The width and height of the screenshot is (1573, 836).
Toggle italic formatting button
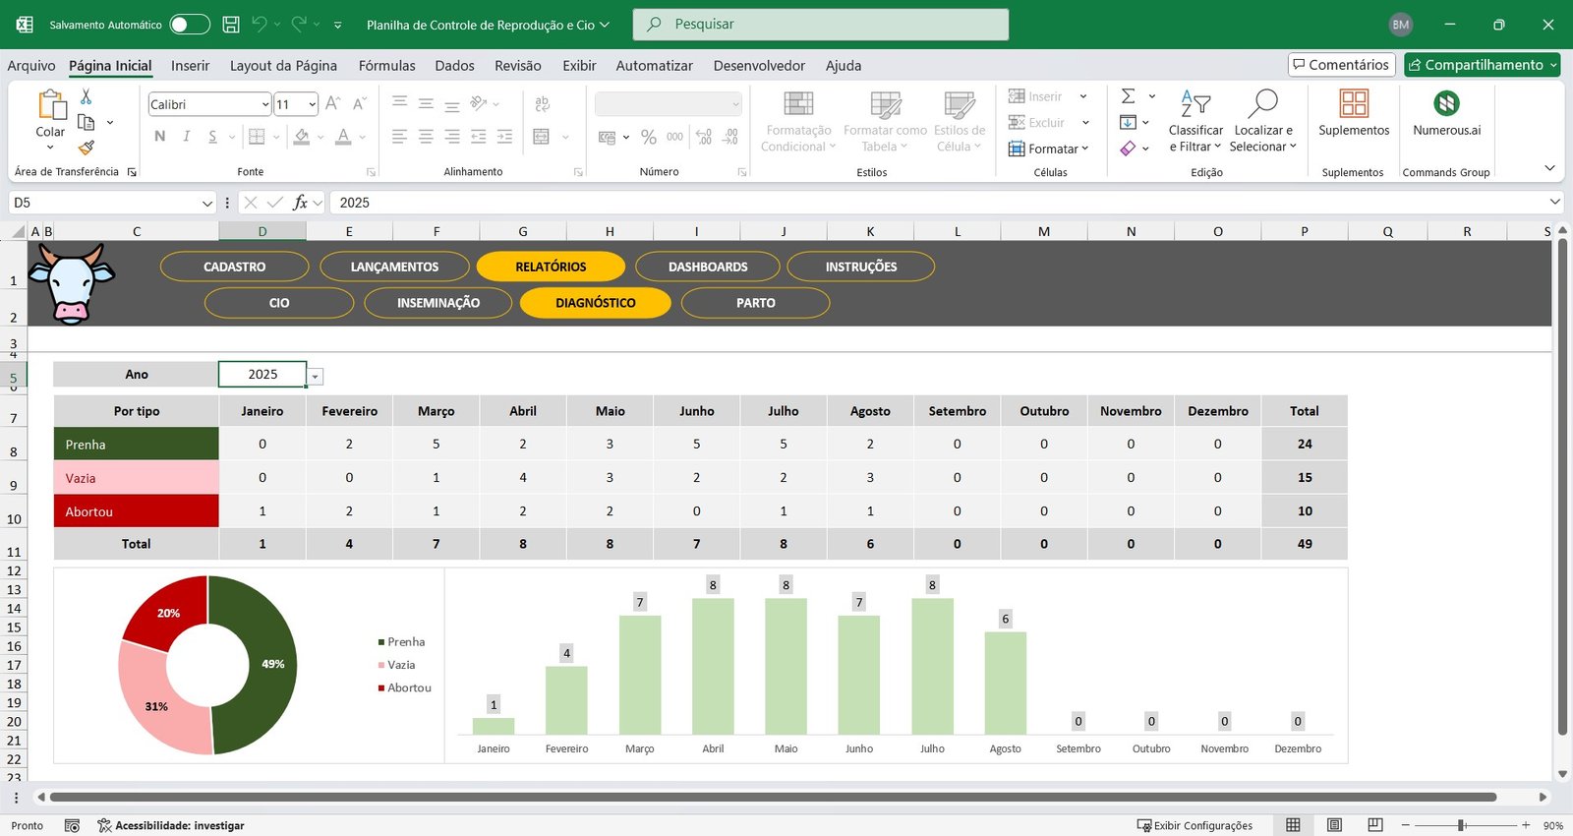(186, 137)
